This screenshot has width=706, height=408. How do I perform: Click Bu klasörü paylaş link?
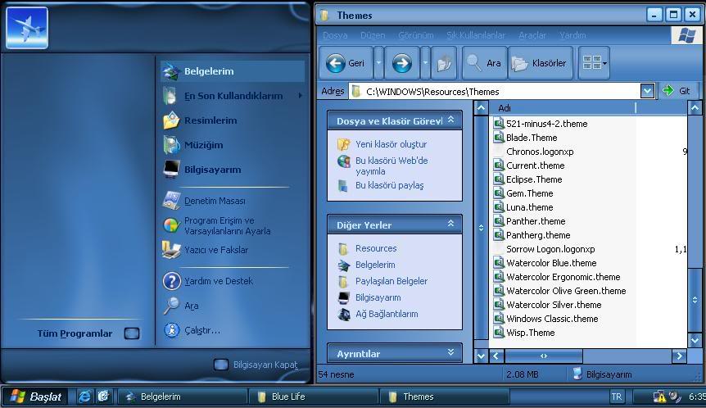pos(390,185)
